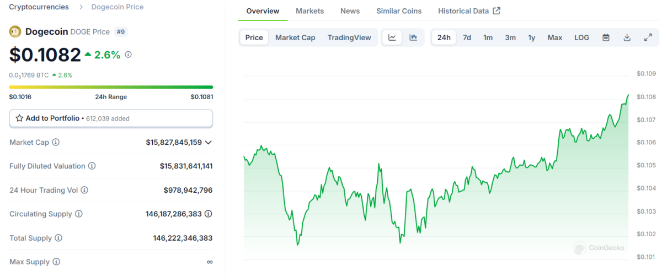The height and width of the screenshot is (277, 662).
Task: Switch to line chart view icon
Action: (392, 37)
